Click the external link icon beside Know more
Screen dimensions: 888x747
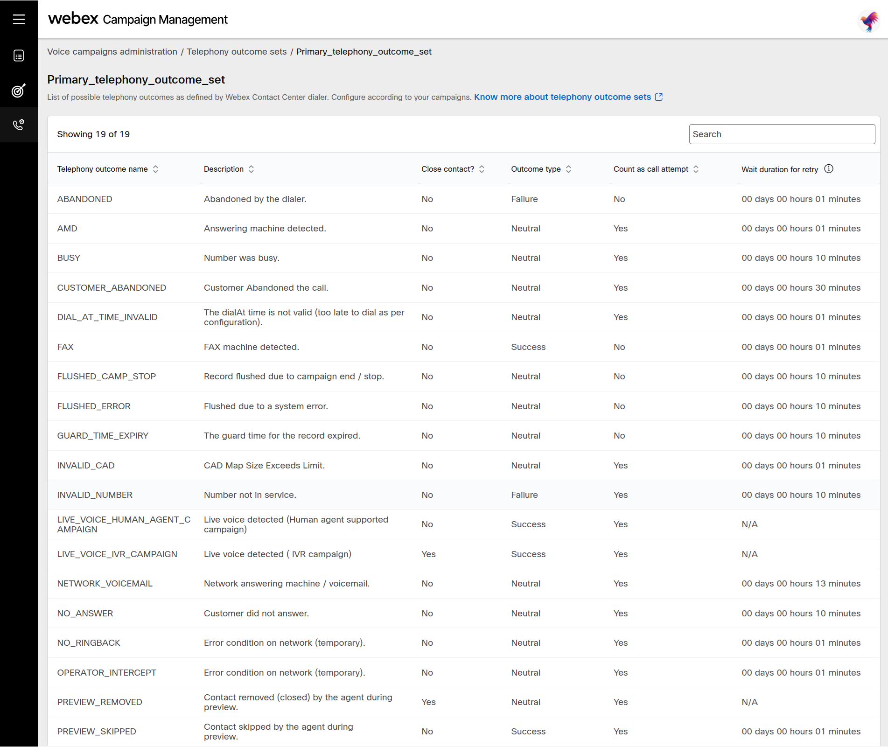(659, 97)
